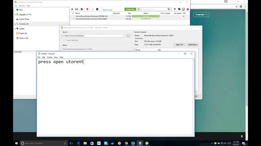Click the uTorrent icon on the taskbar
This screenshot has height=146, width=261.
click(147, 143)
